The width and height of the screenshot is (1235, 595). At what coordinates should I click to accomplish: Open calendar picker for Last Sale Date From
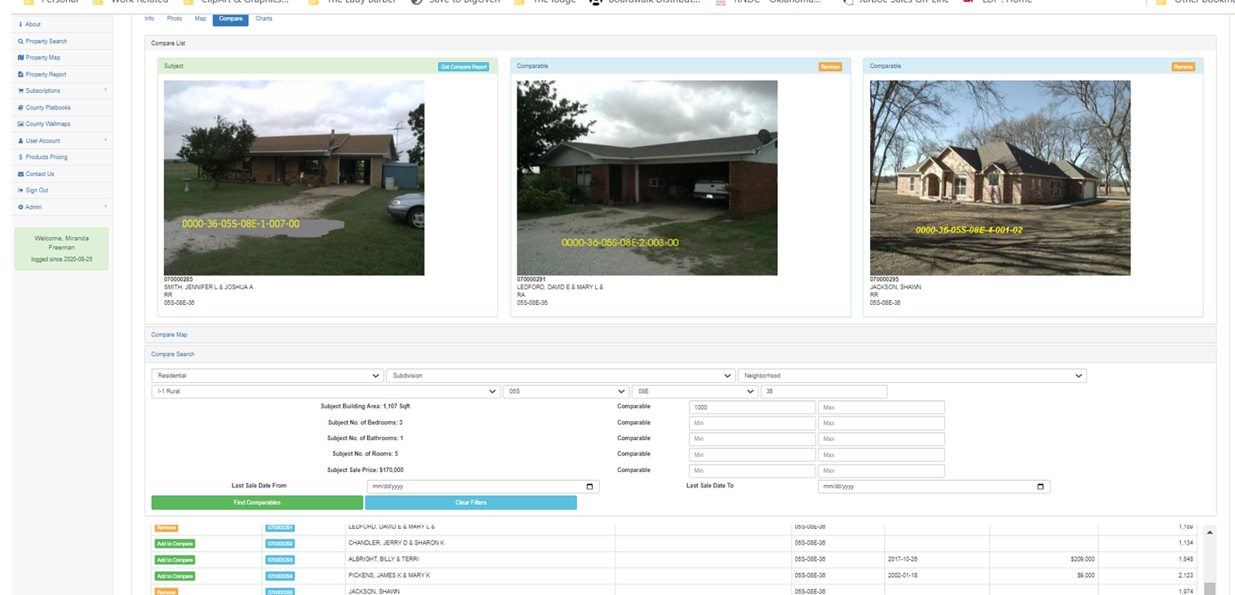click(590, 487)
